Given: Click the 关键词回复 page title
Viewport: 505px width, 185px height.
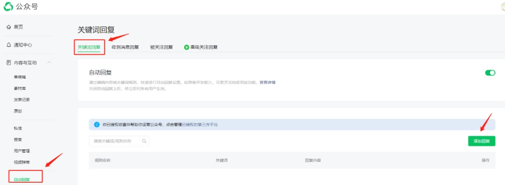Looking at the screenshot, I should coord(96,30).
